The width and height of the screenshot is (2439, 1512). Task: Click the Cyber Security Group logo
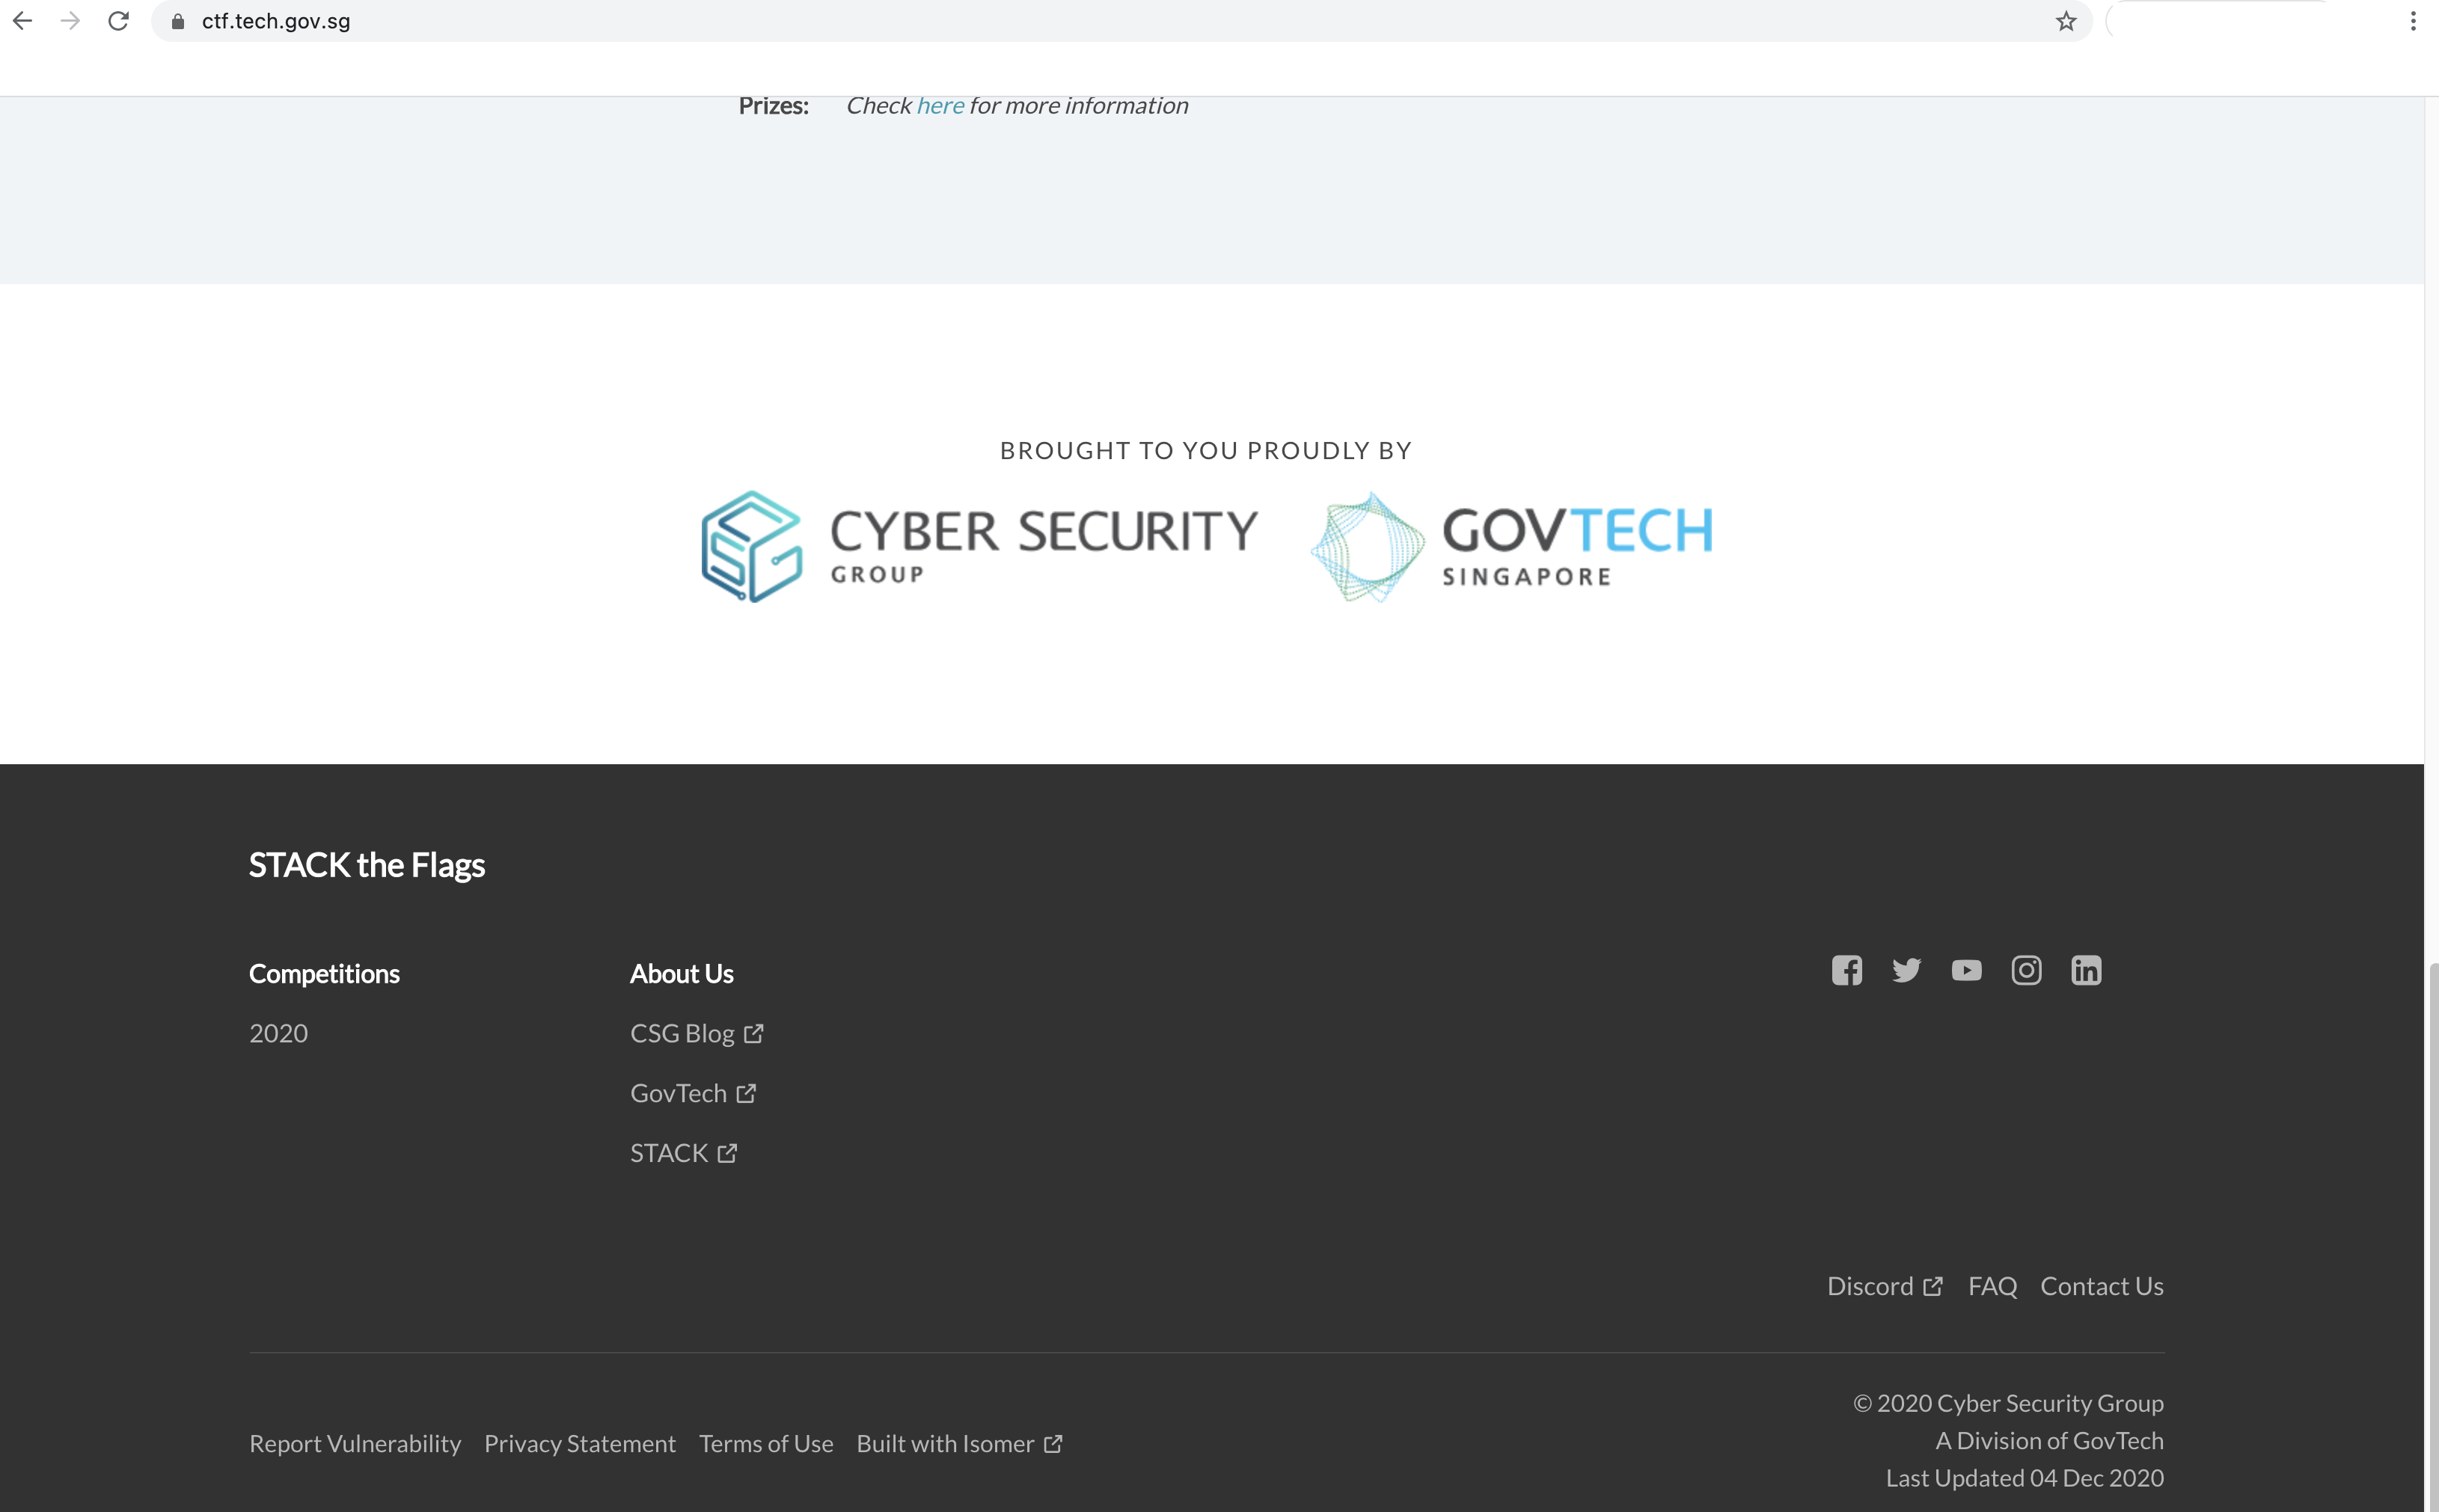pyautogui.click(x=979, y=546)
